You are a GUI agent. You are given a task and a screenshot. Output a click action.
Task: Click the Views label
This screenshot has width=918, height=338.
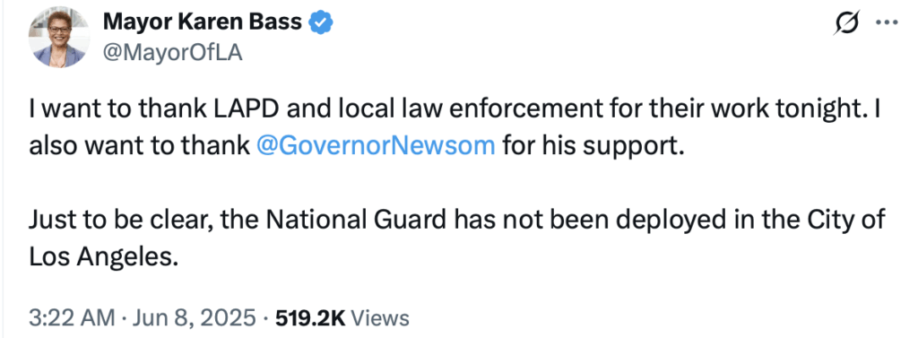click(x=382, y=317)
